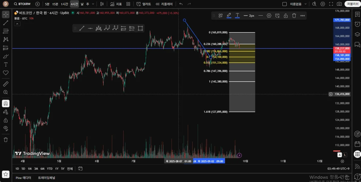
Task: Toggle log scale L button
Action: 345,155
